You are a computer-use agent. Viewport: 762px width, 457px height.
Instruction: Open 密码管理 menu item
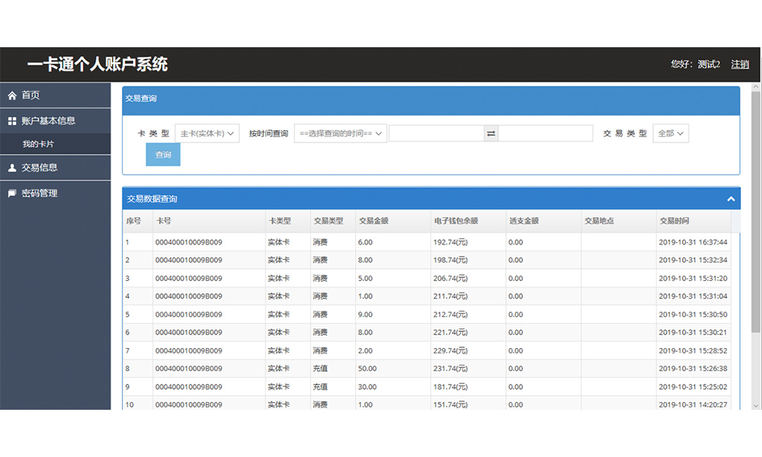click(40, 193)
